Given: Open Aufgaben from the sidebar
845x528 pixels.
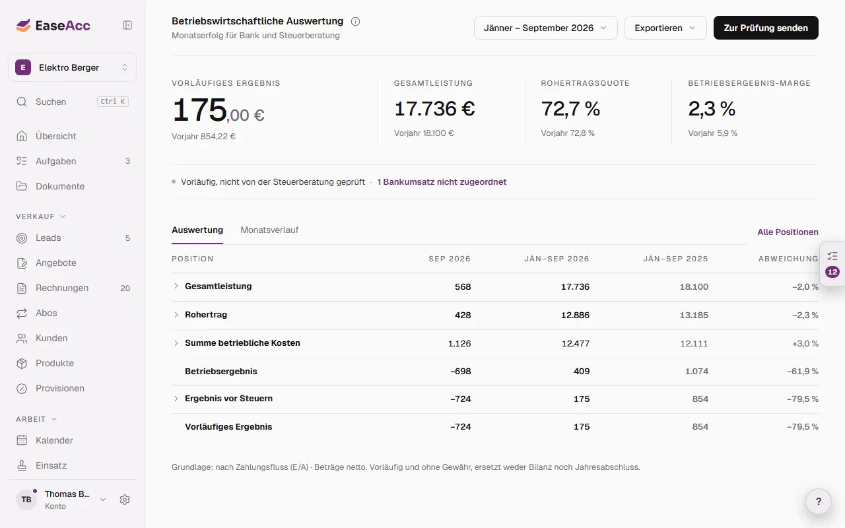Looking at the screenshot, I should [73, 161].
